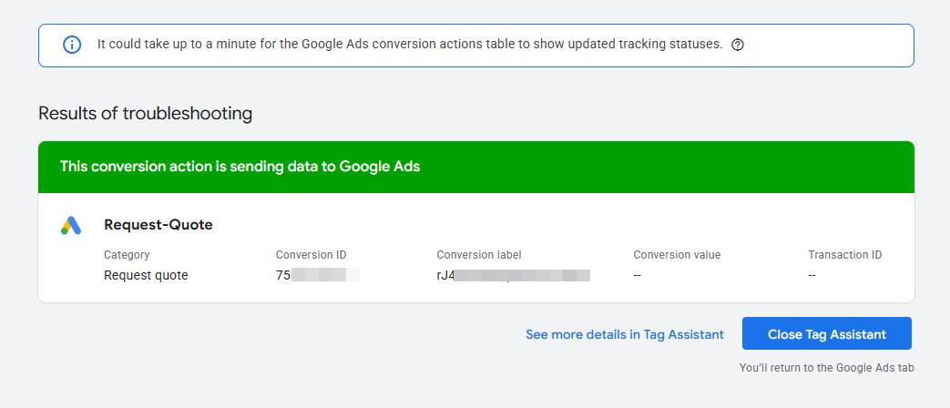Click the Transaction ID heading

tap(844, 255)
